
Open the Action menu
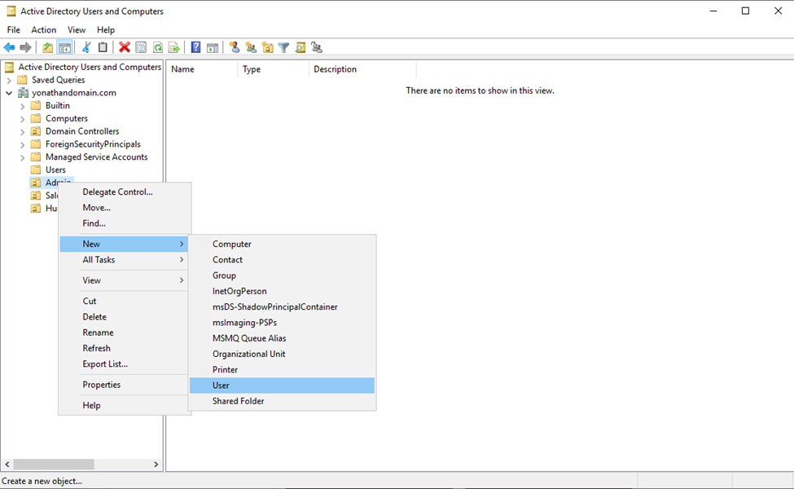43,30
